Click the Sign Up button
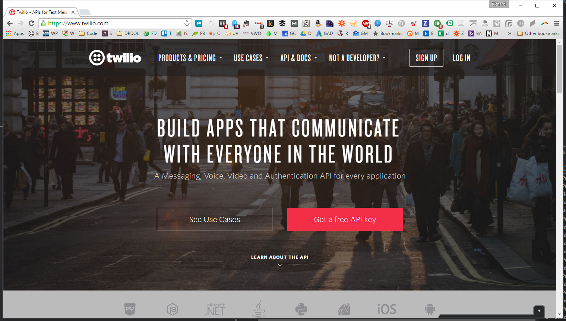The image size is (566, 321). [x=426, y=58]
